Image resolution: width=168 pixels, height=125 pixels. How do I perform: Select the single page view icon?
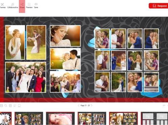(x=10, y=105)
